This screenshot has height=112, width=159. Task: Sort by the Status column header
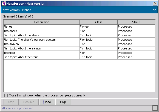pos(137,22)
